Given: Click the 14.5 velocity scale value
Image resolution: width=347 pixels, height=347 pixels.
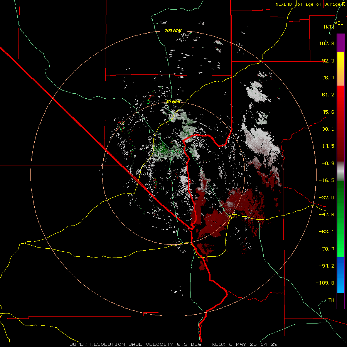Looking at the screenshot, I should tap(328, 146).
